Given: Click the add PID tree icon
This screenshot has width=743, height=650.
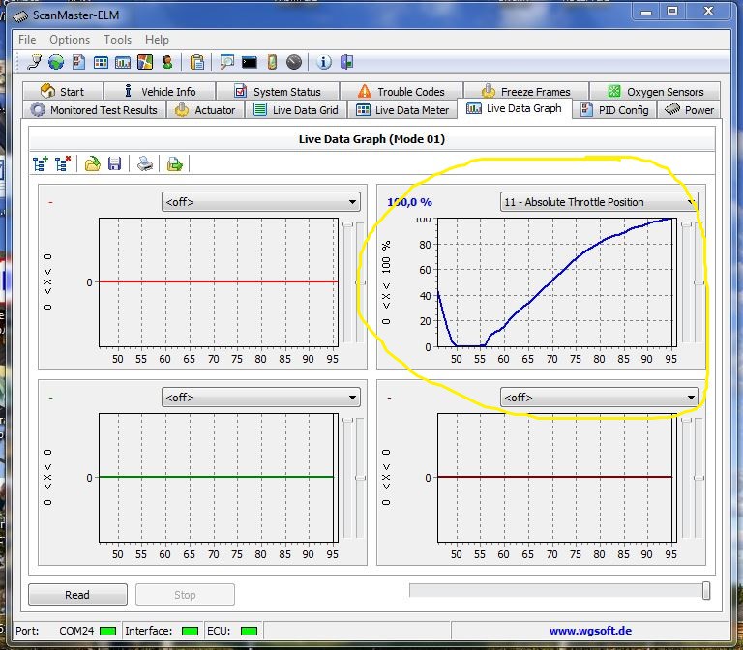Looking at the screenshot, I should tap(41, 164).
